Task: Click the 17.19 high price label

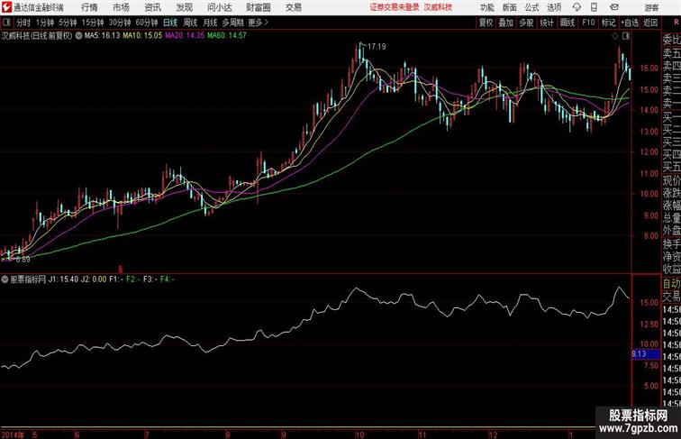Action: (x=377, y=47)
